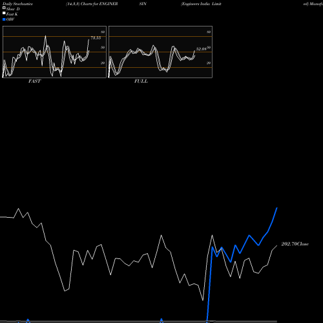Click the blue marker at the bottom center
Image resolution: width=323 pixels, height=323 pixels.
pos(161,320)
